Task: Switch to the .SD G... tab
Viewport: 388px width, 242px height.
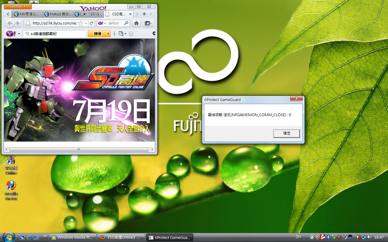Action: 89,14
